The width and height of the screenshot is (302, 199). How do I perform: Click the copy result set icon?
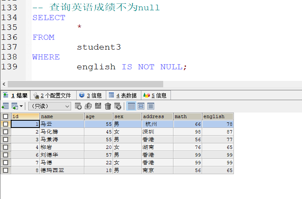click(x=15, y=106)
